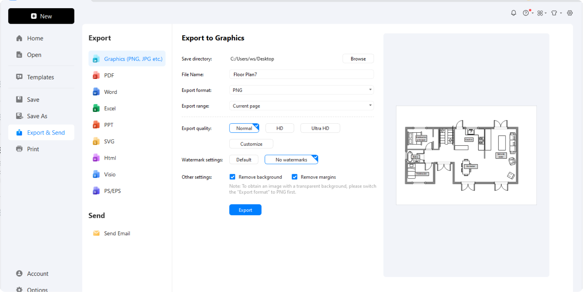Image resolution: width=583 pixels, height=292 pixels.
Task: Click the blue Export button
Action: 245,210
